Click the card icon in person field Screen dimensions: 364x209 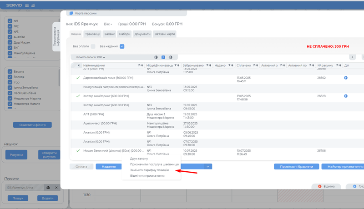click(x=49, y=188)
